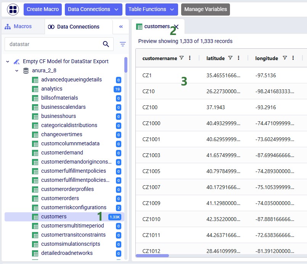The width and height of the screenshot is (307, 264).
Task: Select longitude cell -93.2916
Action: 265,107
